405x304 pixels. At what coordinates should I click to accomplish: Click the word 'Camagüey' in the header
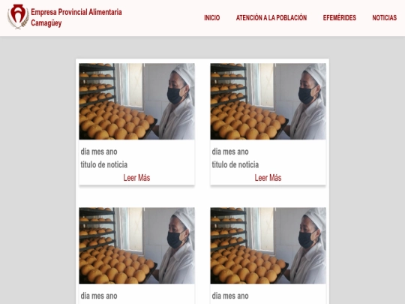point(46,23)
